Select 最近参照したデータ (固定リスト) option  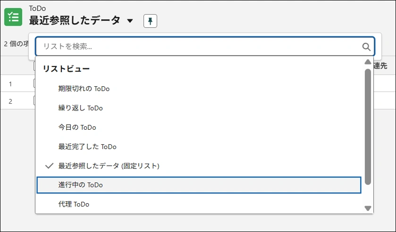click(109, 166)
